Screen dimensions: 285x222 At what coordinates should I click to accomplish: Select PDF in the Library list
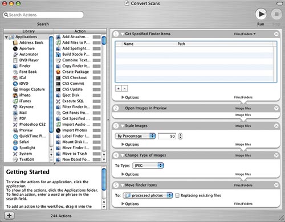22,118
